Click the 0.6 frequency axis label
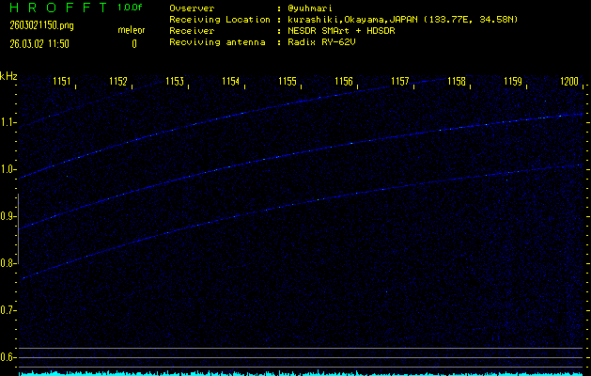The image size is (591, 376). [x=8, y=357]
